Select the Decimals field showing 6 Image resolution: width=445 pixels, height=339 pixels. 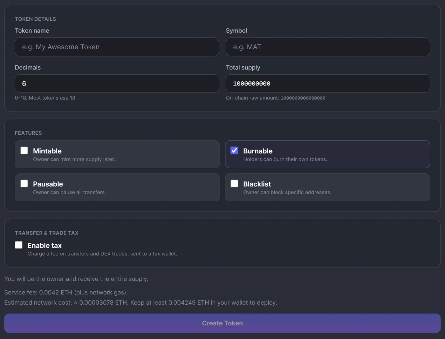tap(117, 84)
